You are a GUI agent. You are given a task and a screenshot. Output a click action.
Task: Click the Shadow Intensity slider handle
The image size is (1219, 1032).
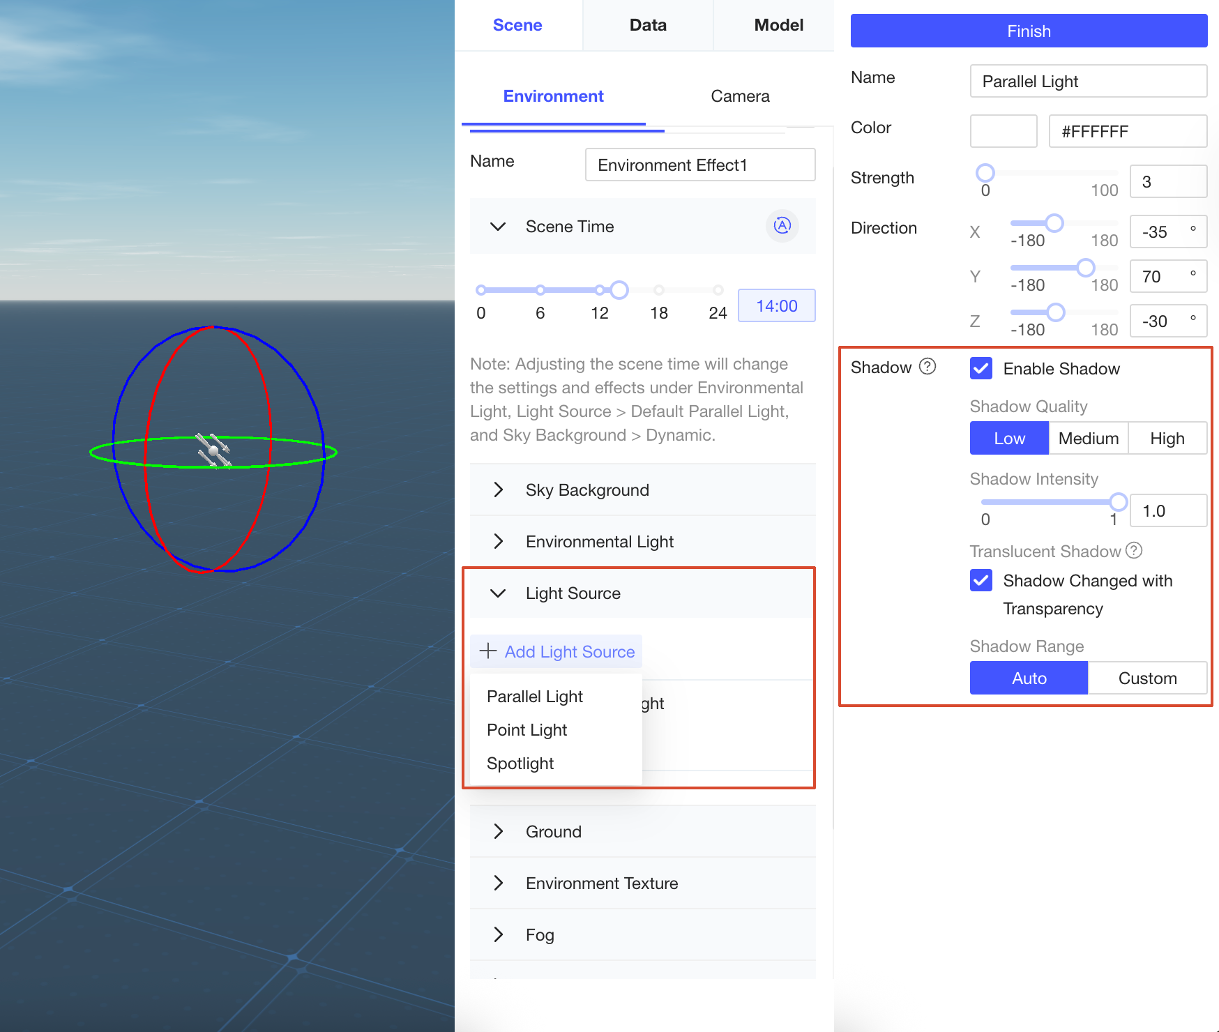(1119, 501)
